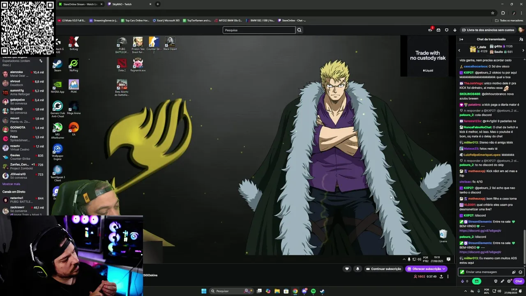This screenshot has width=526, height=296.
Task: Send message with Chat button
Action: pos(519,281)
